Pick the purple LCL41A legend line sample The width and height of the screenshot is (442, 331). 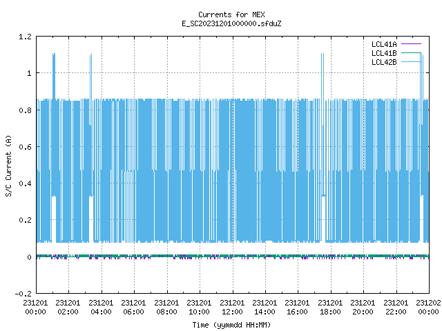[x=411, y=44]
